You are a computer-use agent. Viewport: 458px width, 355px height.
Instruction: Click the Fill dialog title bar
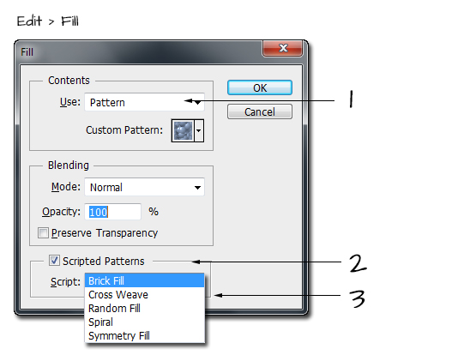point(140,52)
